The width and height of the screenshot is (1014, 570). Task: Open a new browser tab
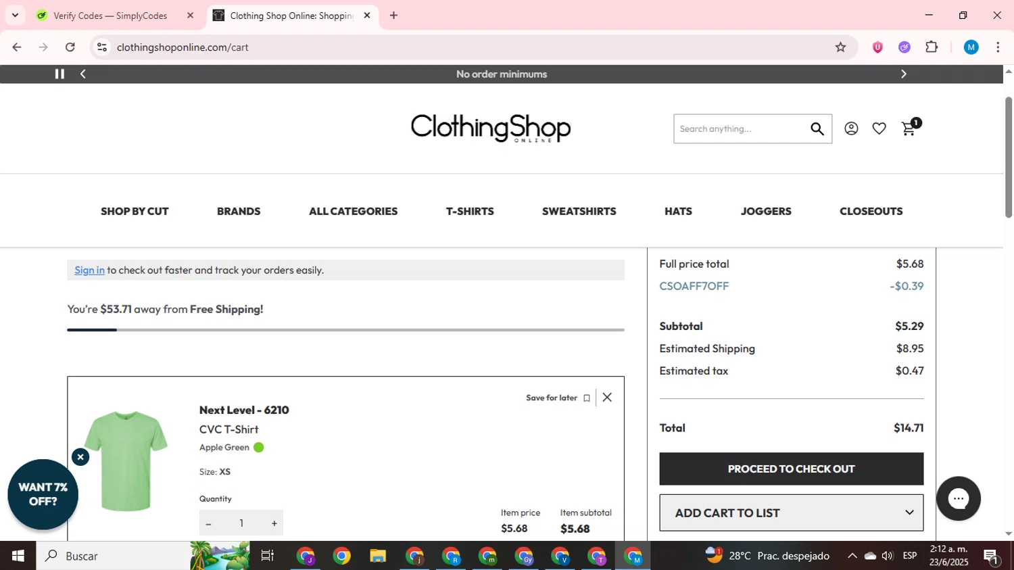click(393, 16)
